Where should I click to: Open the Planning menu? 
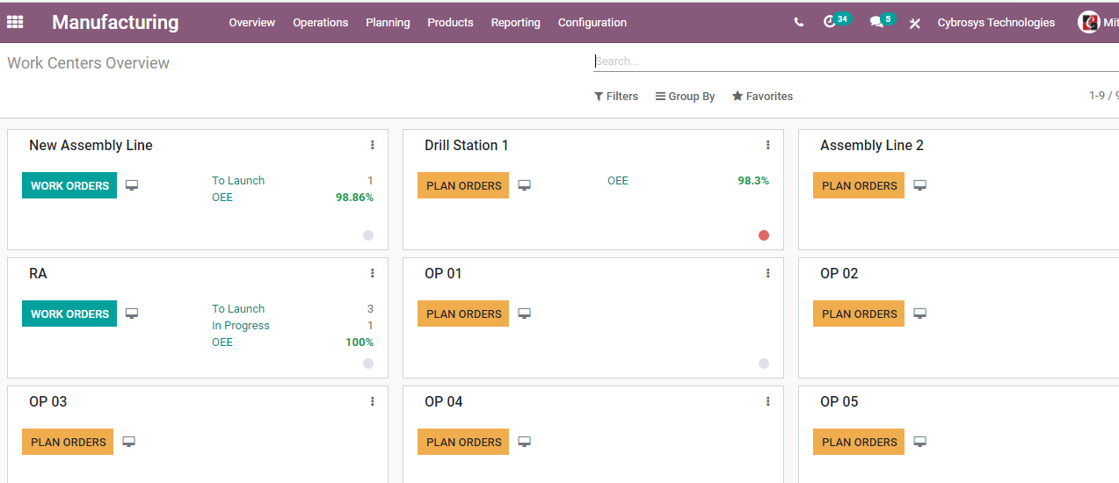click(x=388, y=23)
